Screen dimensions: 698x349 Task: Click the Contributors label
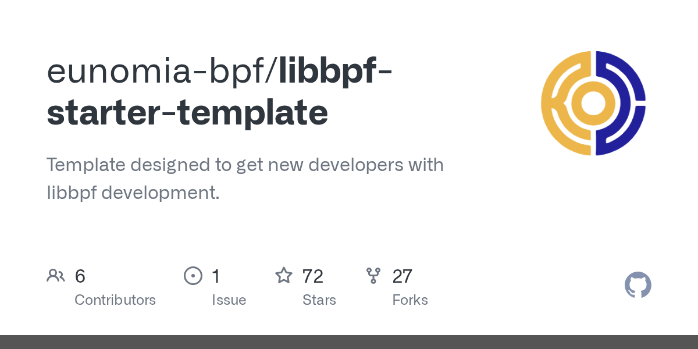[115, 300]
